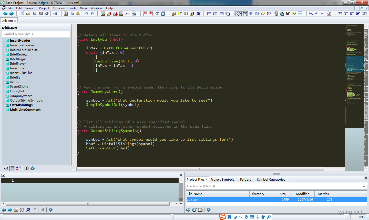Toggle the Project Window P button
The width and height of the screenshot is (369, 220).
pyautogui.click(x=239, y=14)
